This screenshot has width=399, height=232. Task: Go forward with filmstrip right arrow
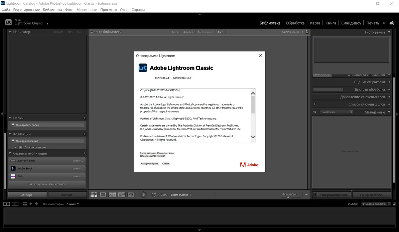pyautogui.click(x=37, y=204)
